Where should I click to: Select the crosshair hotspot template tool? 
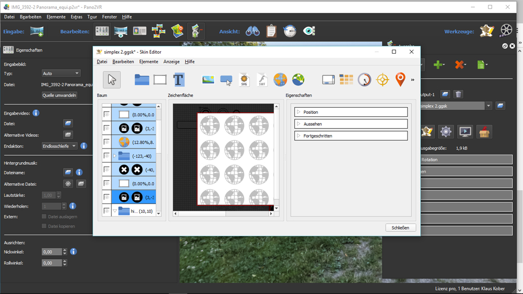383,80
